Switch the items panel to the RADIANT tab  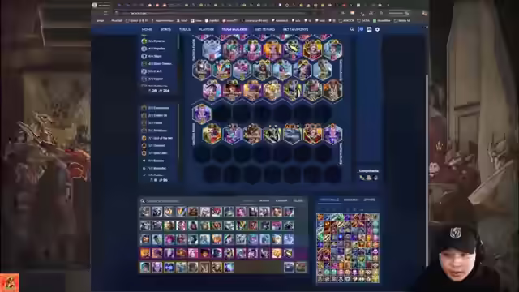point(351,200)
